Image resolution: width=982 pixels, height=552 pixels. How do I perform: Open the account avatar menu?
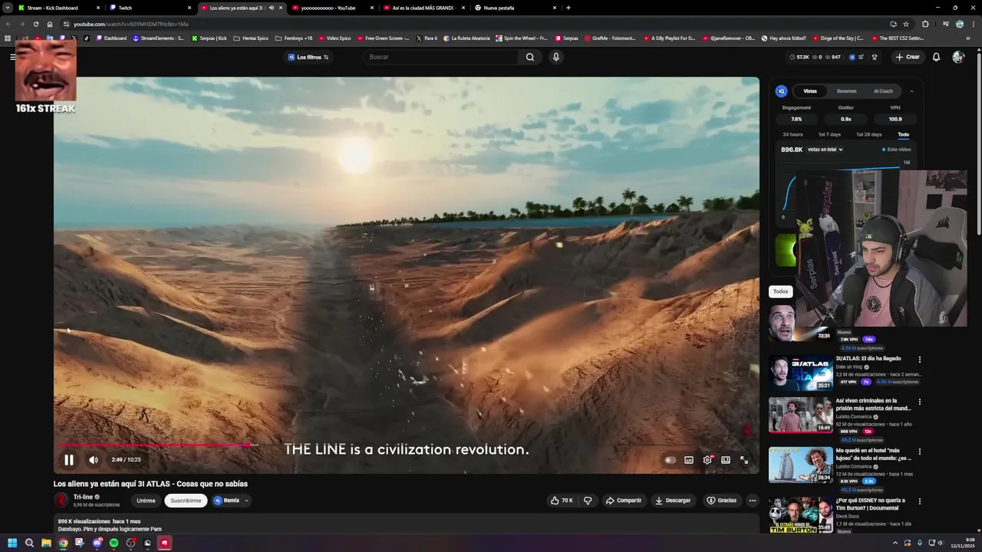pos(958,57)
